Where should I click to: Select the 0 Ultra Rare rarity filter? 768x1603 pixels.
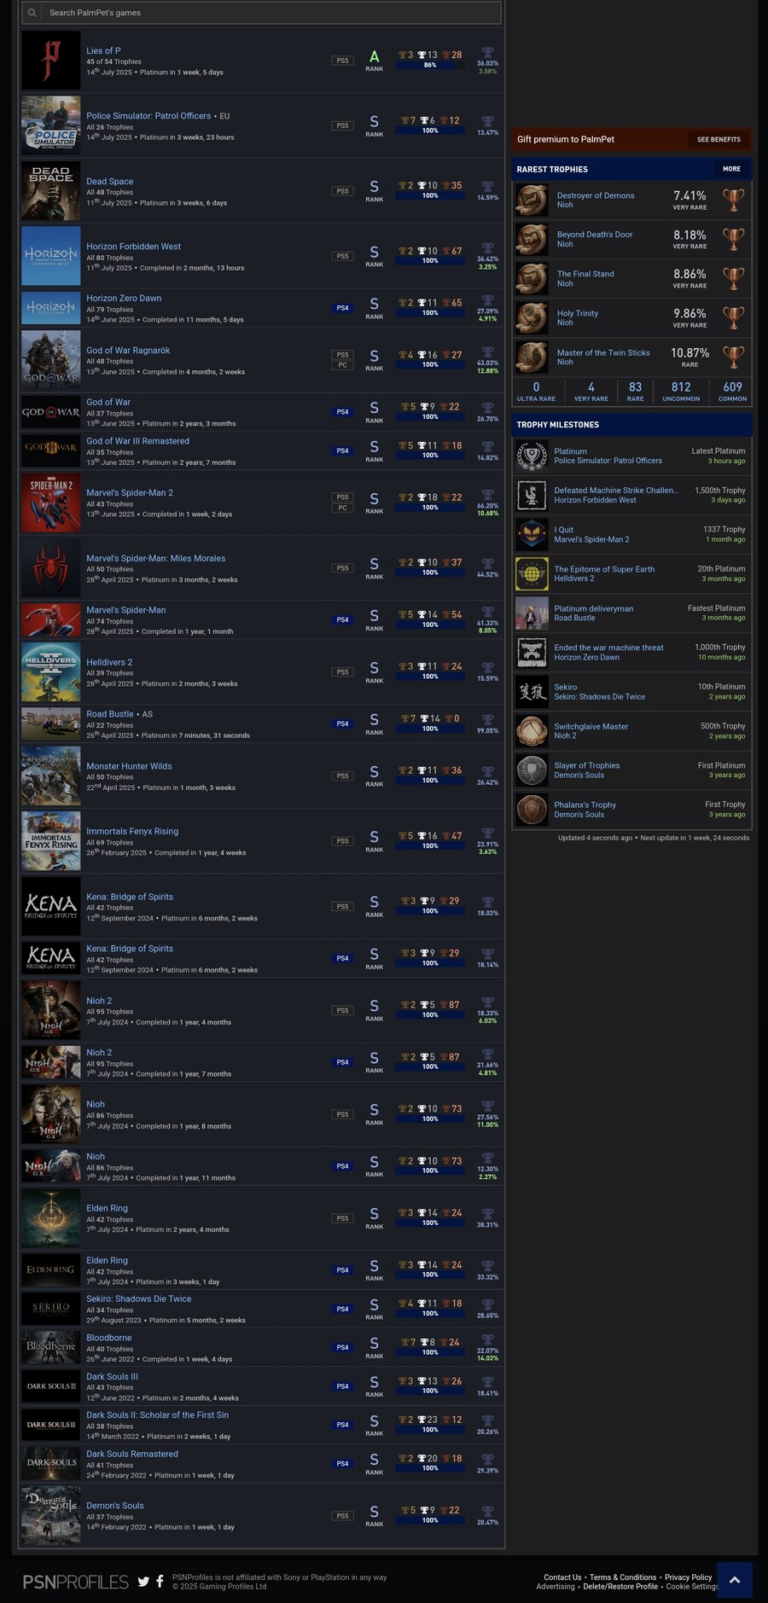click(536, 392)
